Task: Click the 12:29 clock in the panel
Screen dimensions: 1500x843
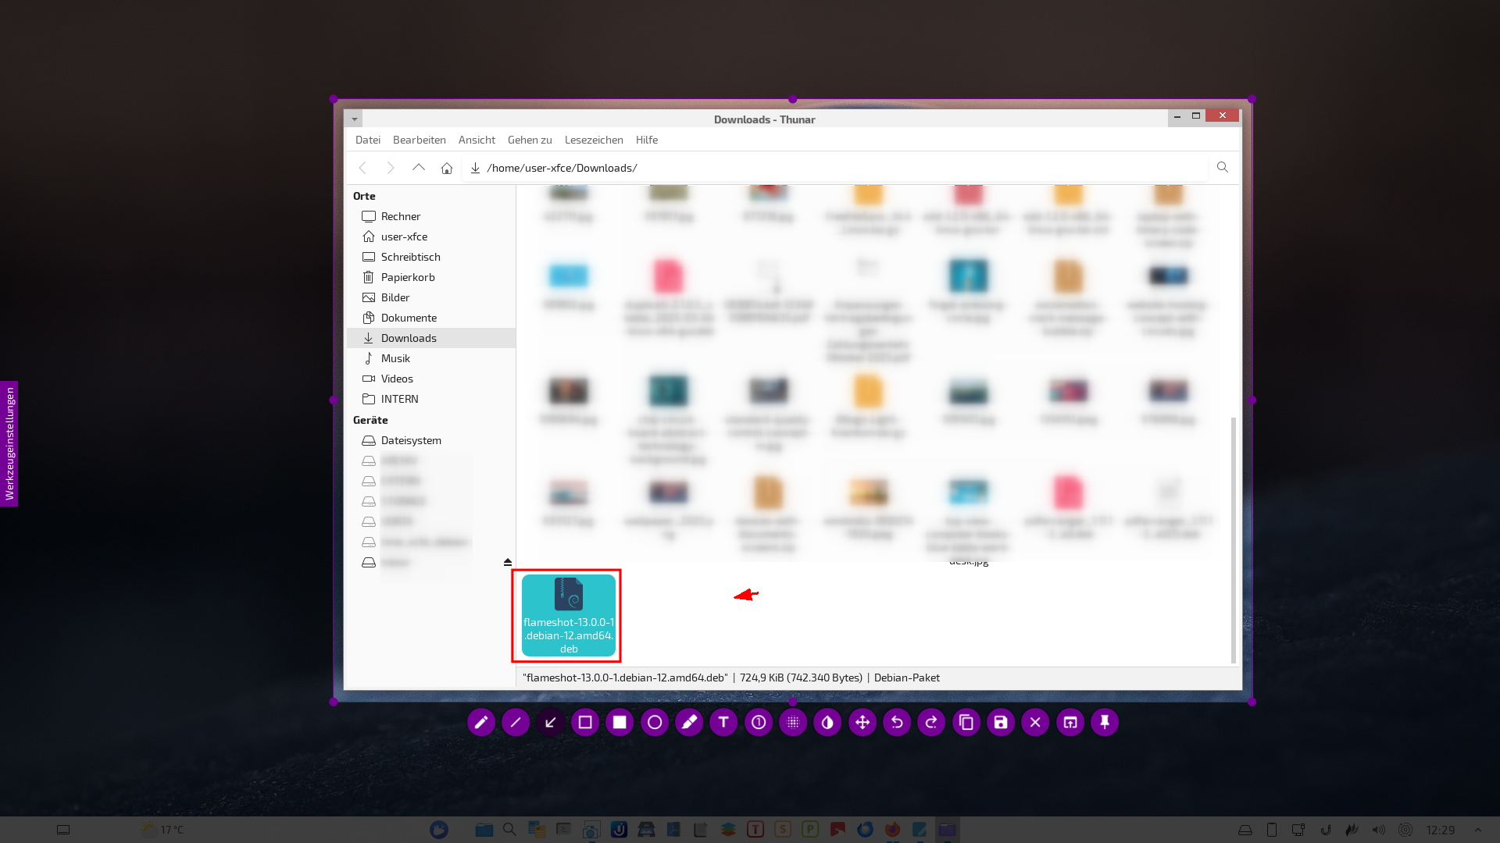Action: click(x=1441, y=830)
